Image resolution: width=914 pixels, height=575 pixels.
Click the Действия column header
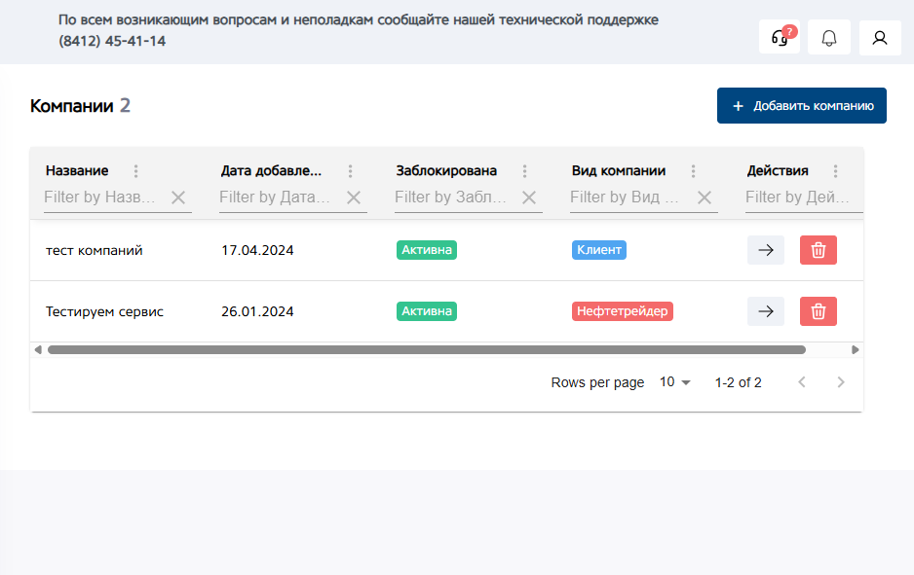pos(778,170)
